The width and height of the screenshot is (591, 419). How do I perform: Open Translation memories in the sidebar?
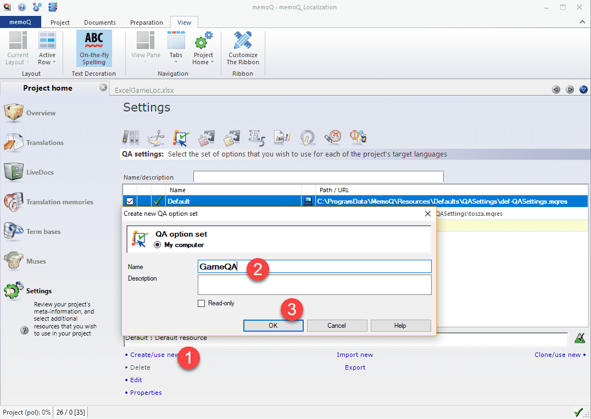point(49,202)
